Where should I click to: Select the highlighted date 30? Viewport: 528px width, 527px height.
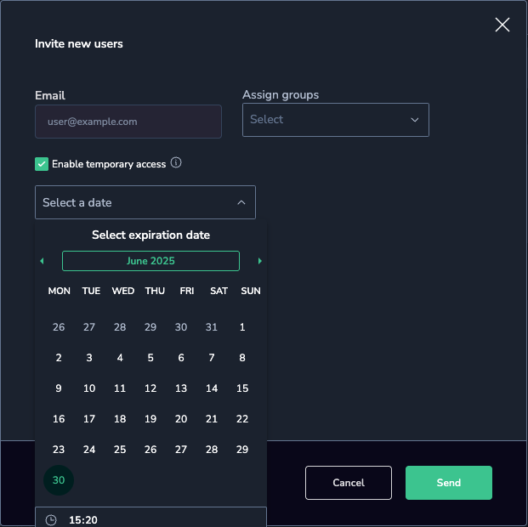click(59, 480)
